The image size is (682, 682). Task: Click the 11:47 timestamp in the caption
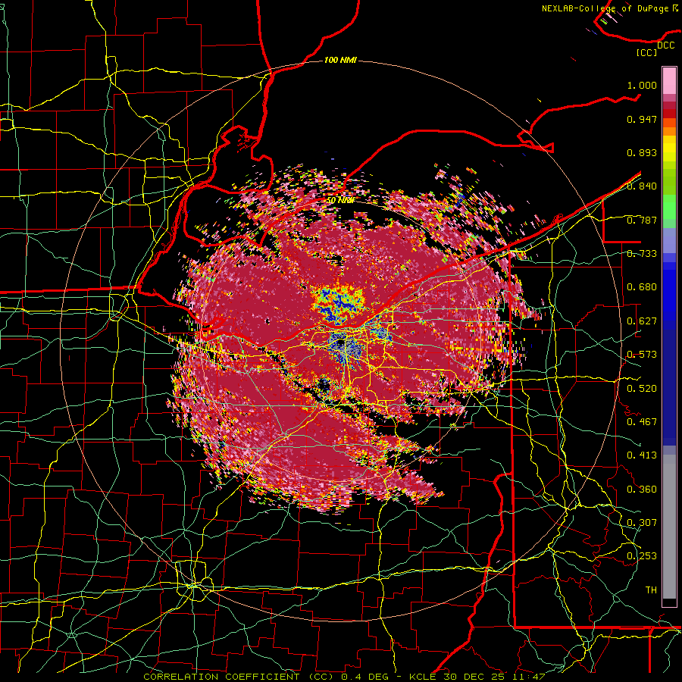528,677
